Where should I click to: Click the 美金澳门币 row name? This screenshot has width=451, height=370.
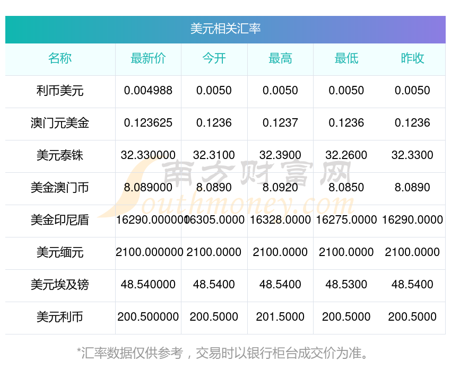pos(60,188)
